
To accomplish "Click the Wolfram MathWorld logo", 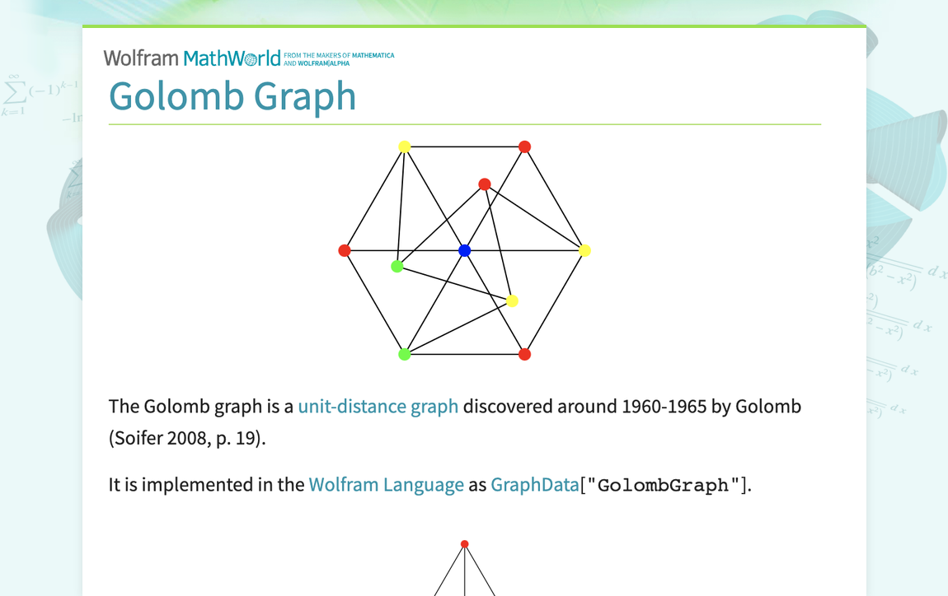I will (190, 58).
